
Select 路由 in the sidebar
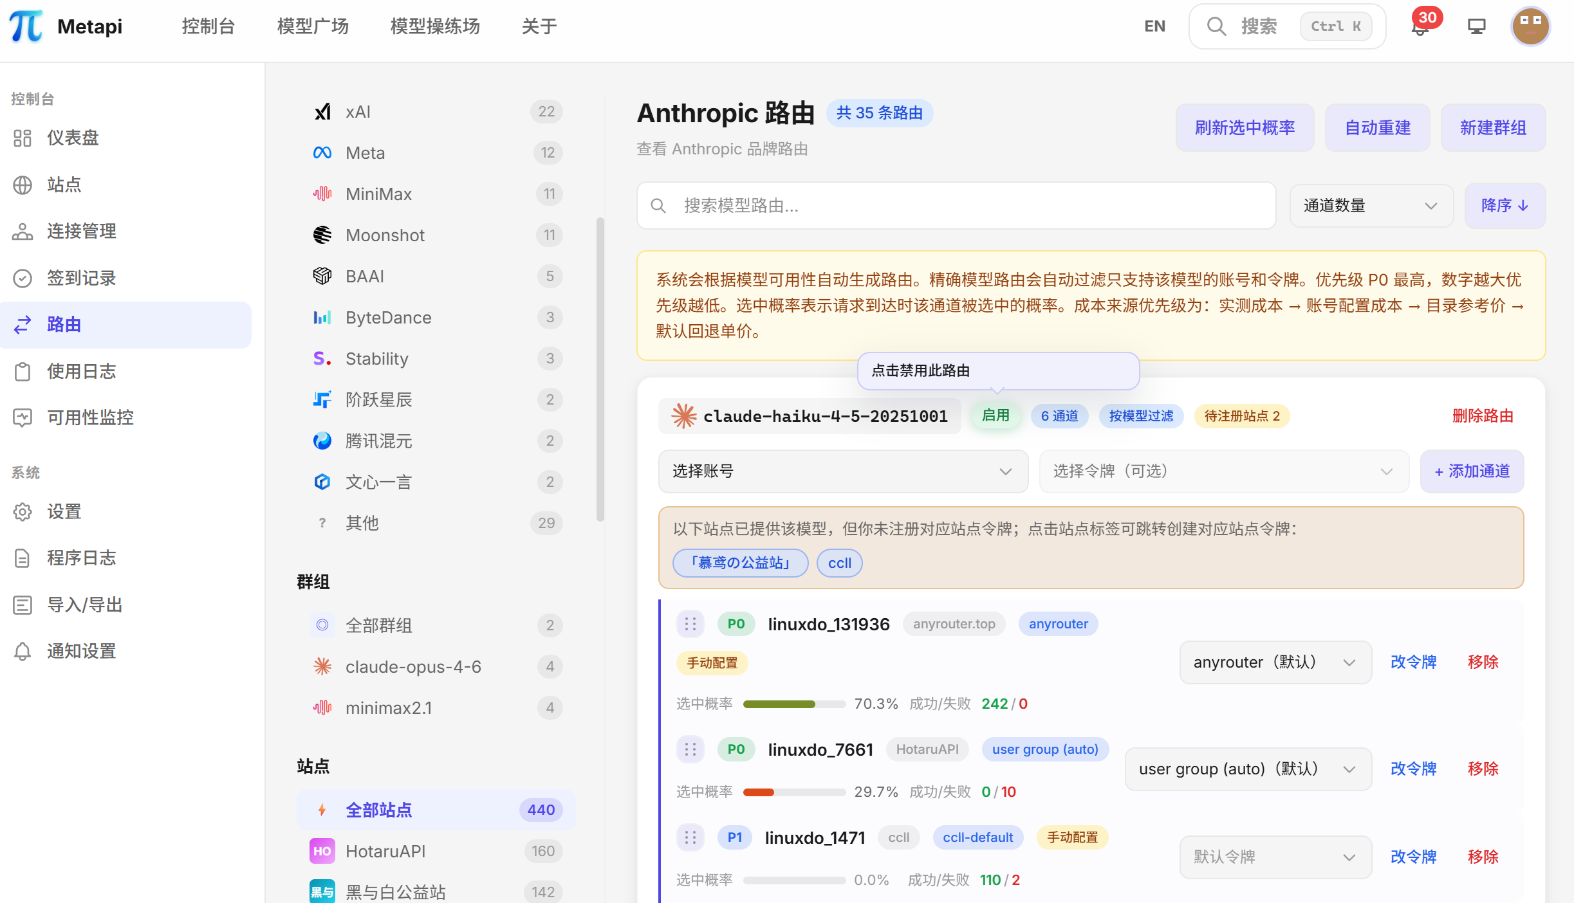click(x=125, y=325)
